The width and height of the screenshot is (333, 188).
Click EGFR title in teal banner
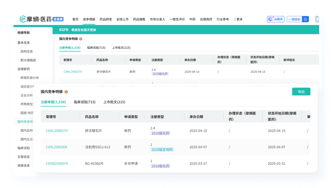point(64,30)
